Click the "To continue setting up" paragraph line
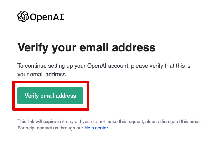 coord(104,66)
